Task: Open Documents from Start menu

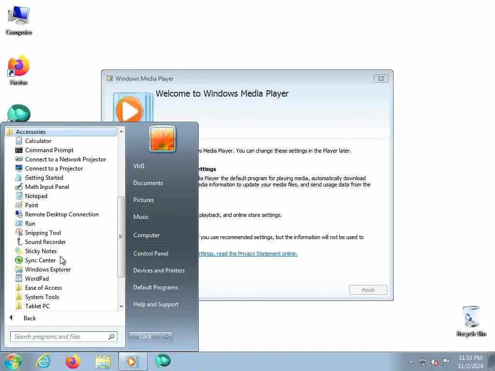Action: 148,183
